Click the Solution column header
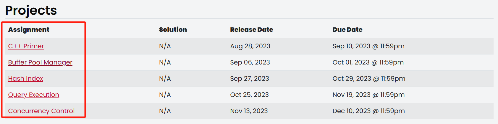The width and height of the screenshot is (498, 124). (x=173, y=30)
